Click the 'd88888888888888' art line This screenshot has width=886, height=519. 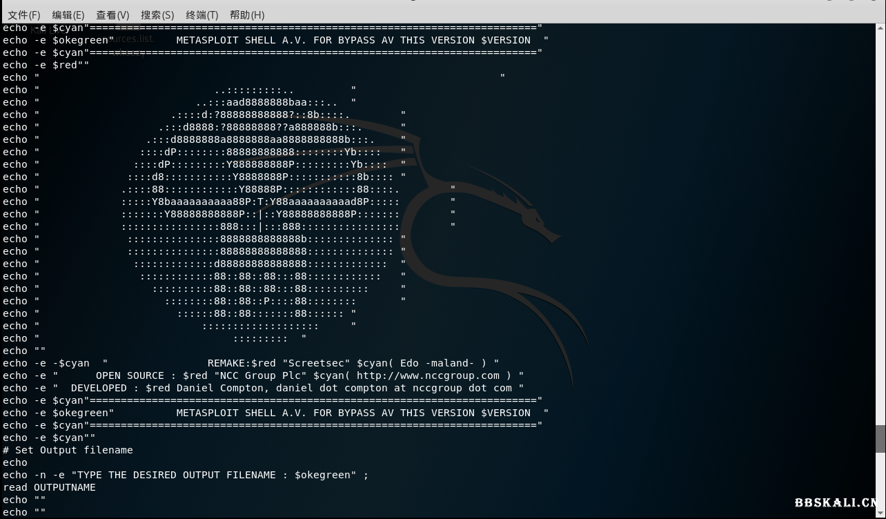point(260,264)
